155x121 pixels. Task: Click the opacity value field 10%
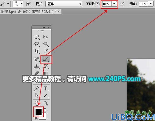click(107, 4)
